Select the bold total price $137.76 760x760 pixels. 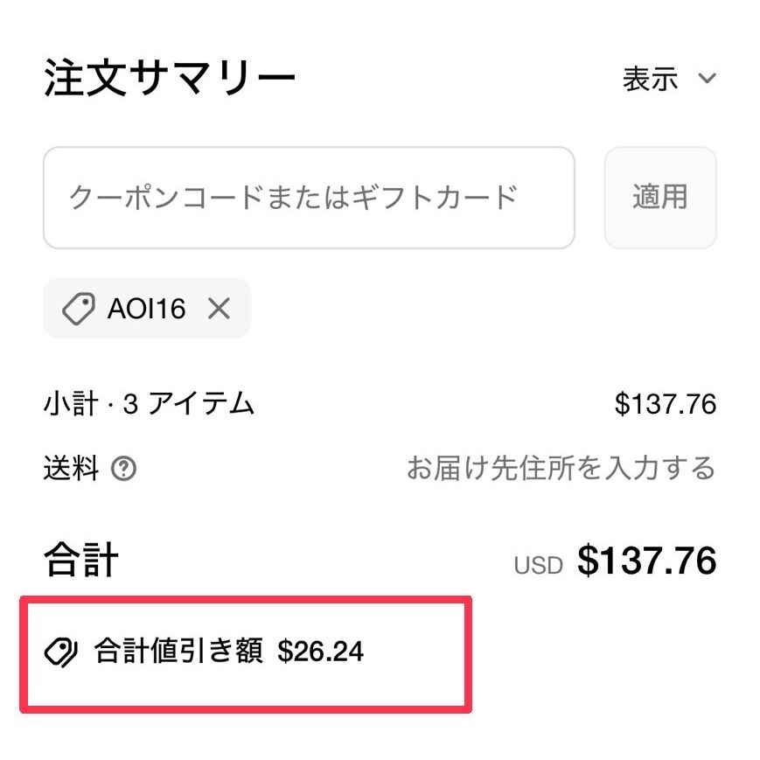tap(646, 561)
